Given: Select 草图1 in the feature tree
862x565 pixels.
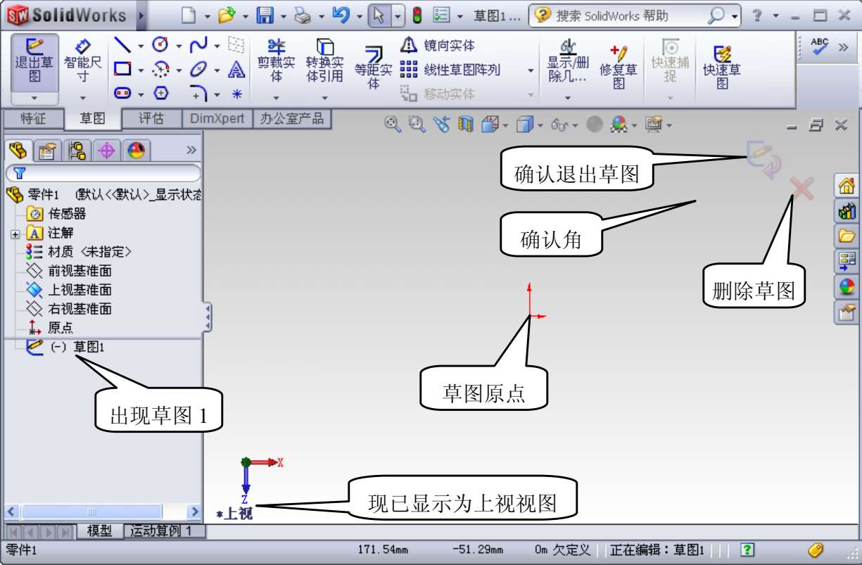Looking at the screenshot, I should (x=88, y=347).
